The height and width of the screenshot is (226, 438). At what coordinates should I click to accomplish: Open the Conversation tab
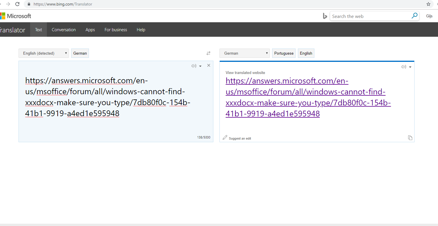(64, 29)
